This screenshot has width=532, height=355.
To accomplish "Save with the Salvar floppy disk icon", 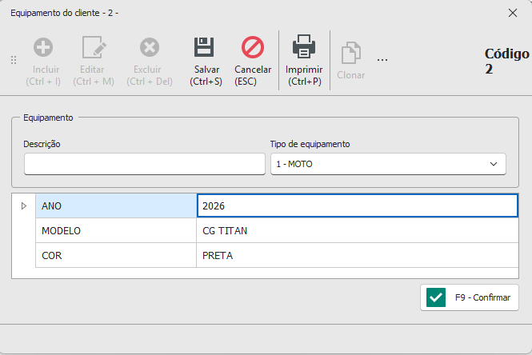I will tap(204, 47).
